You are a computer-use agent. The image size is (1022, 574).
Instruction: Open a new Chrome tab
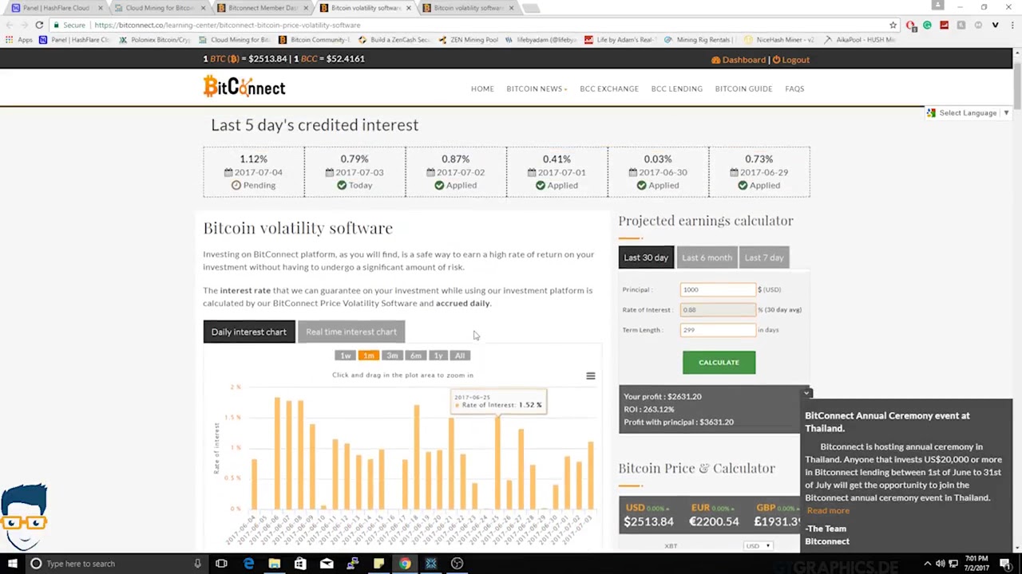530,8
